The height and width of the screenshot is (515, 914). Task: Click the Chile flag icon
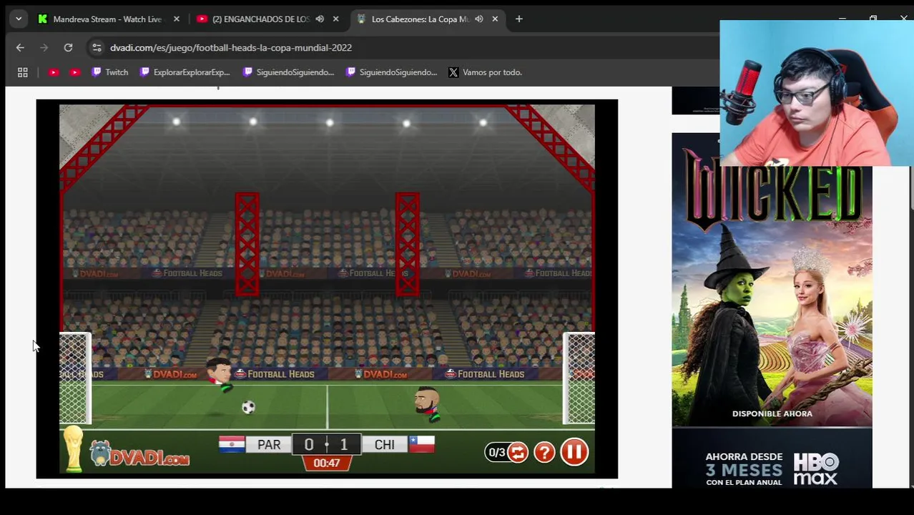pyautogui.click(x=421, y=444)
